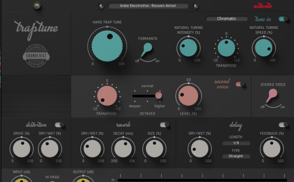294x182 pixels.
Task: Click the Natural Tuning Intensity knob
Action: click(x=188, y=48)
